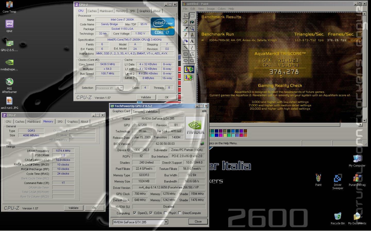This screenshot has width=371, height=231.
Task: Select the Puran Defrag desktop icon
Action: point(357,180)
